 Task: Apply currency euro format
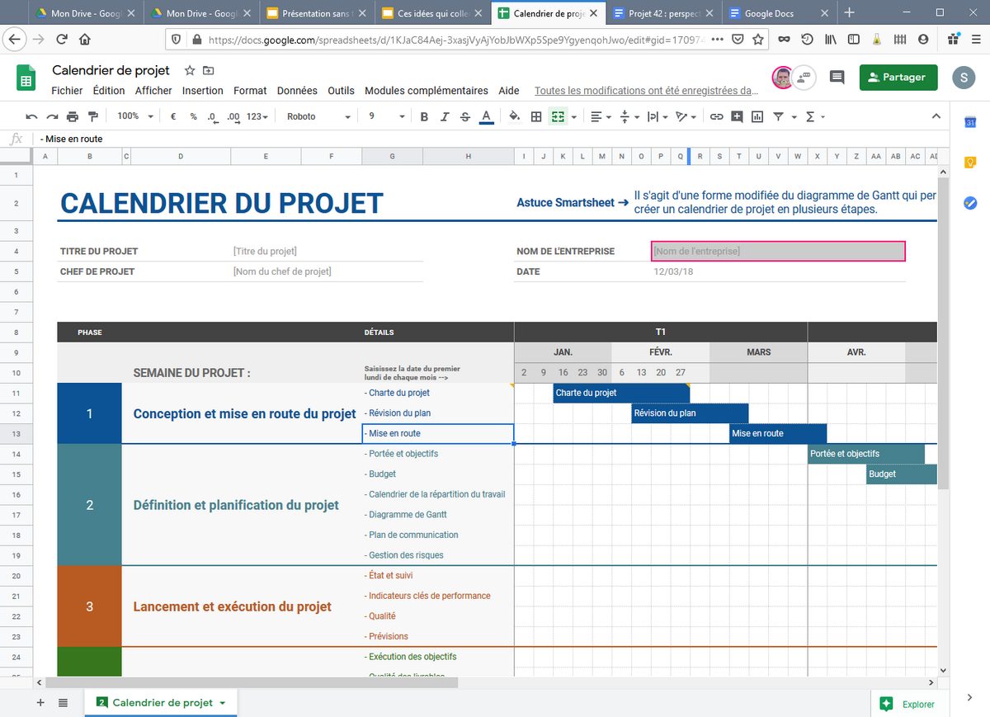click(x=173, y=116)
